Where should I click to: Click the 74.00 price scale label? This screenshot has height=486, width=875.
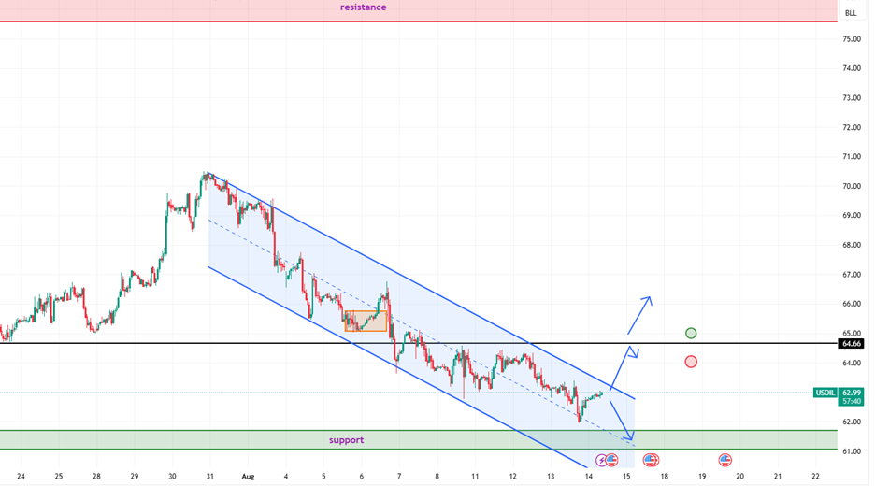tap(852, 68)
